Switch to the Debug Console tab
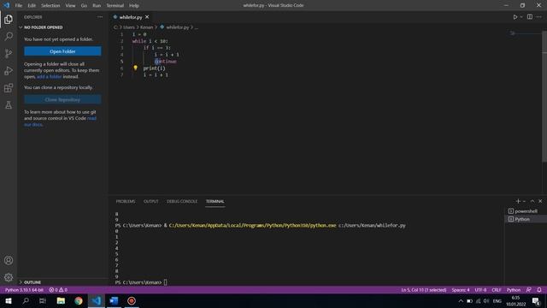Screen dimensions: 547x308 tap(182, 201)
